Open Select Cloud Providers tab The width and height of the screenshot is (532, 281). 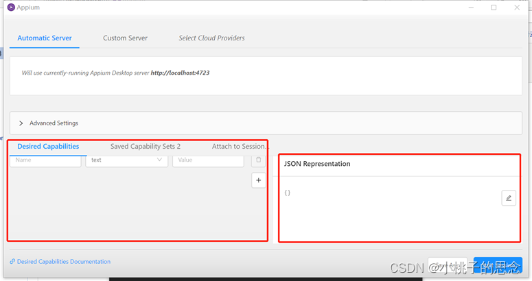click(211, 38)
